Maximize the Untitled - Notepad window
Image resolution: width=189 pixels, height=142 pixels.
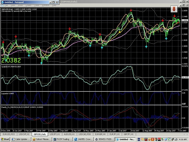tap(54, 2)
